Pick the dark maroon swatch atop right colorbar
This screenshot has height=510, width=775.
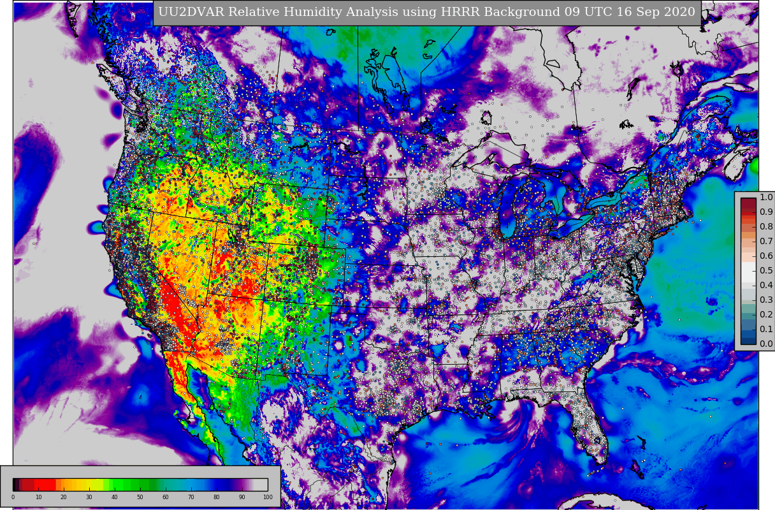point(748,203)
